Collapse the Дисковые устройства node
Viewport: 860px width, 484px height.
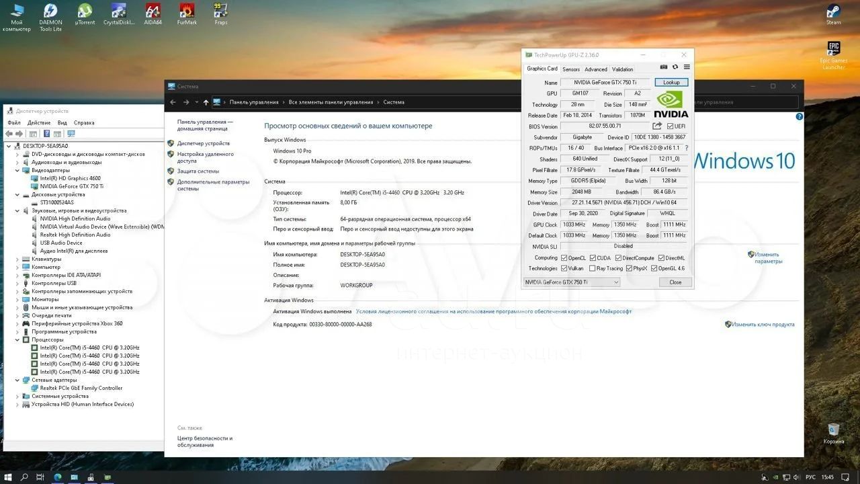pyautogui.click(x=17, y=194)
